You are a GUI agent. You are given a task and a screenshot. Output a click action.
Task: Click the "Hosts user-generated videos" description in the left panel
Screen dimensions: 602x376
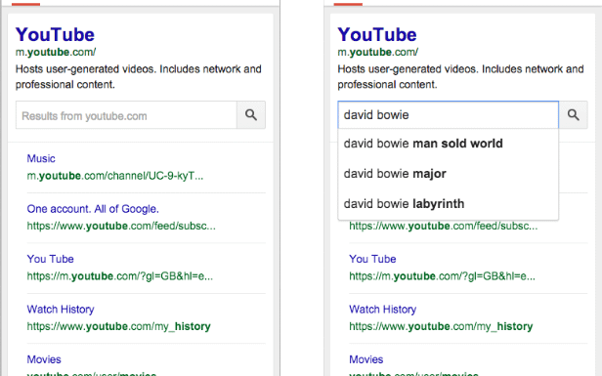point(139,77)
